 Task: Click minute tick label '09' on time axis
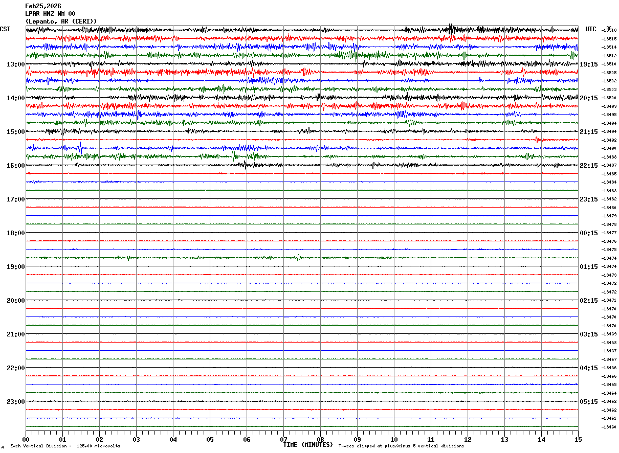[357, 440]
